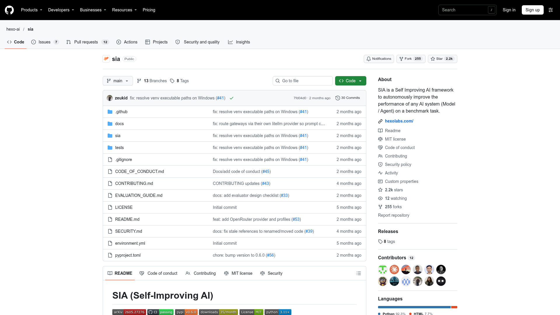The width and height of the screenshot is (560, 315).
Task: Open the hexolabs.com/ link
Action: [399, 121]
